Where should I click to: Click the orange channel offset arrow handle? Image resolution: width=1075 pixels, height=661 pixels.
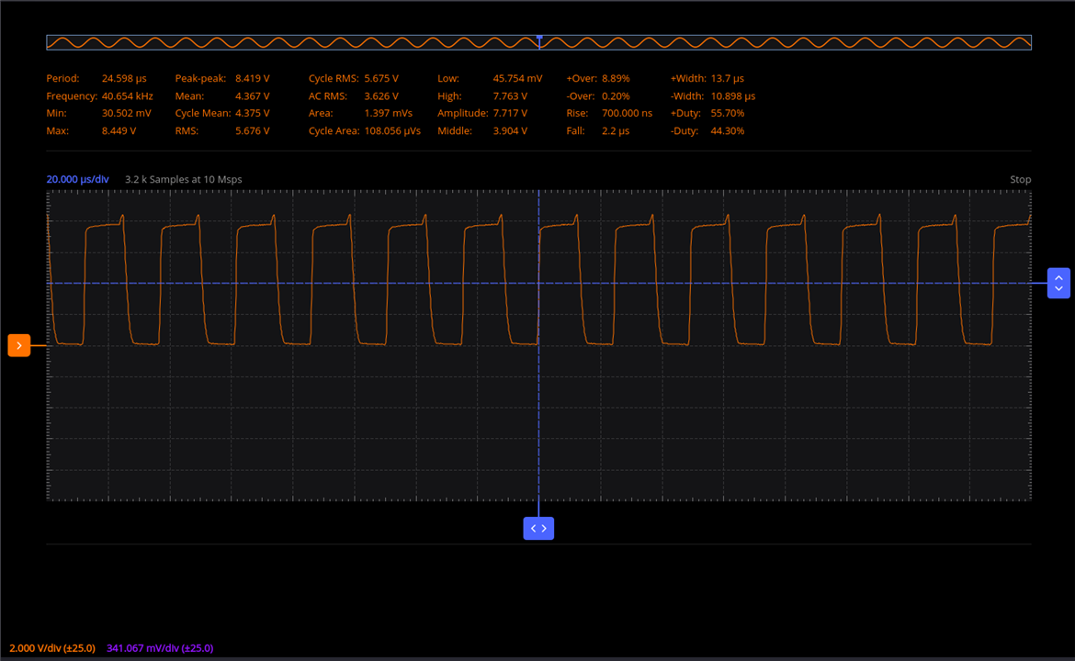pyautogui.click(x=18, y=345)
